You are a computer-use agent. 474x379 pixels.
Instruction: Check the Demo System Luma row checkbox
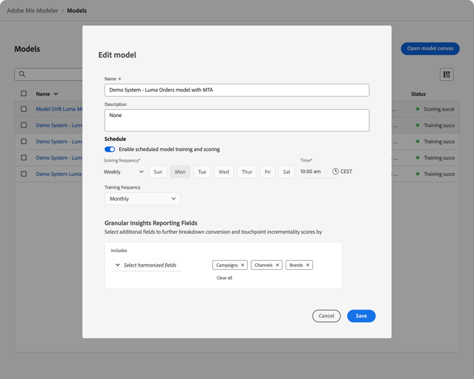[x=23, y=174]
